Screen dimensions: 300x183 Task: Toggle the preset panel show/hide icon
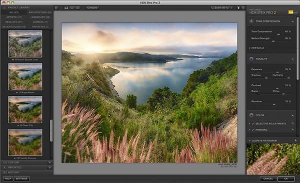point(56,8)
